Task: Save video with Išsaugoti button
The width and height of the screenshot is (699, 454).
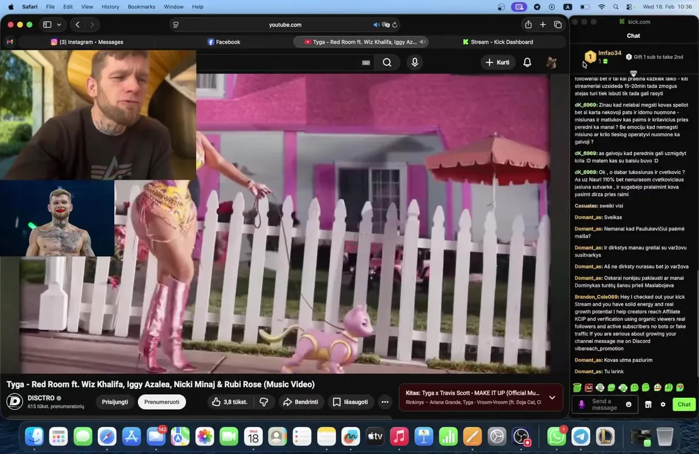Action: pos(351,402)
